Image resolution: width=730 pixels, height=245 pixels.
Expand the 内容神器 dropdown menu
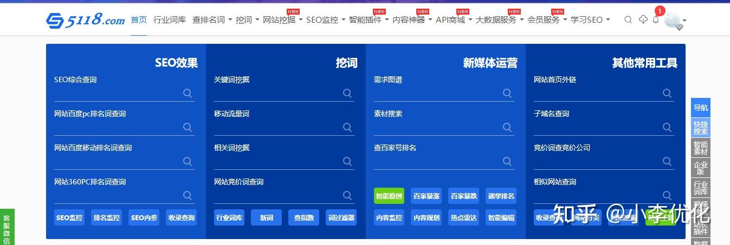click(412, 19)
